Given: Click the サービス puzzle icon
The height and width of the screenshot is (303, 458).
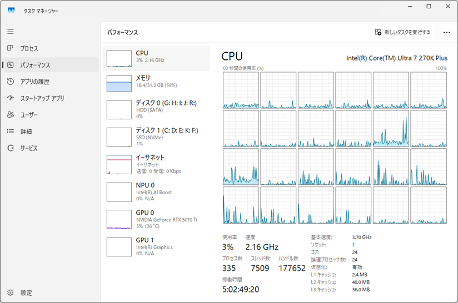Looking at the screenshot, I should 11,148.
